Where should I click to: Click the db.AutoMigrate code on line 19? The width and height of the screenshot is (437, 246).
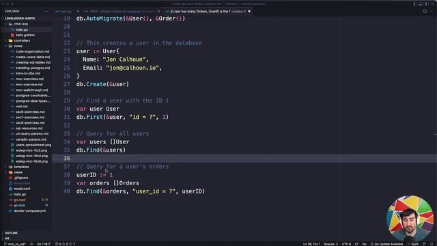click(x=130, y=18)
